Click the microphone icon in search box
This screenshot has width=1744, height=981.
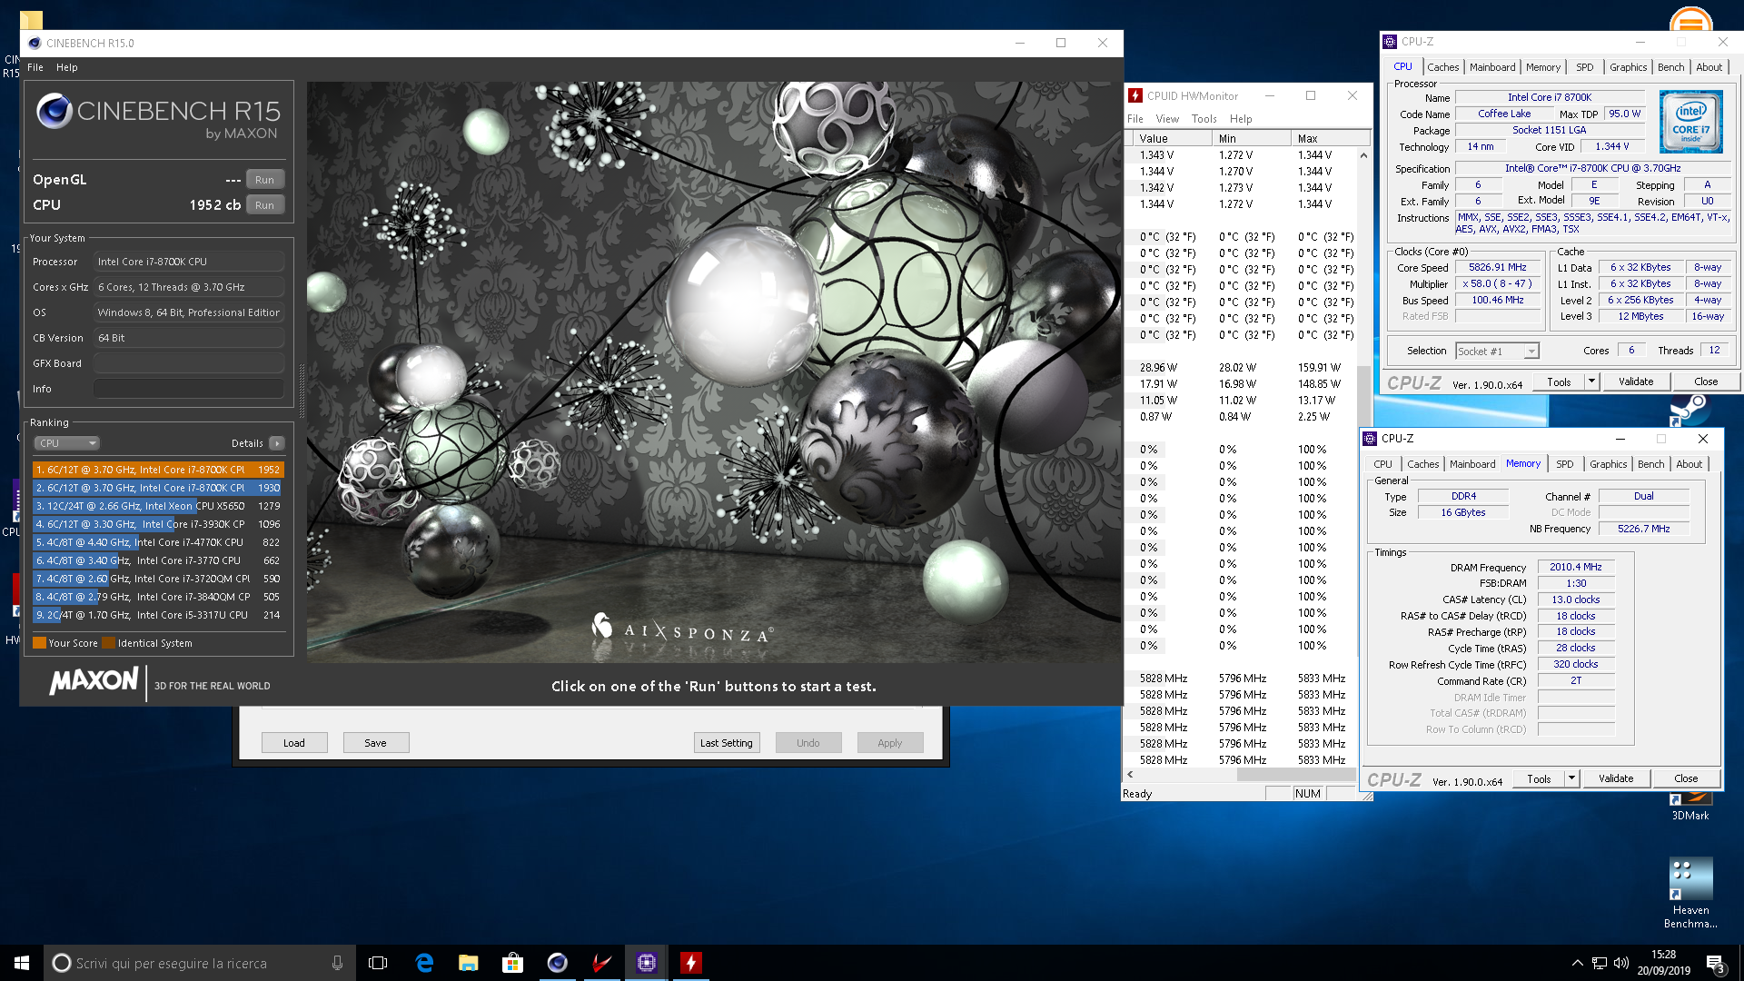pos(337,963)
